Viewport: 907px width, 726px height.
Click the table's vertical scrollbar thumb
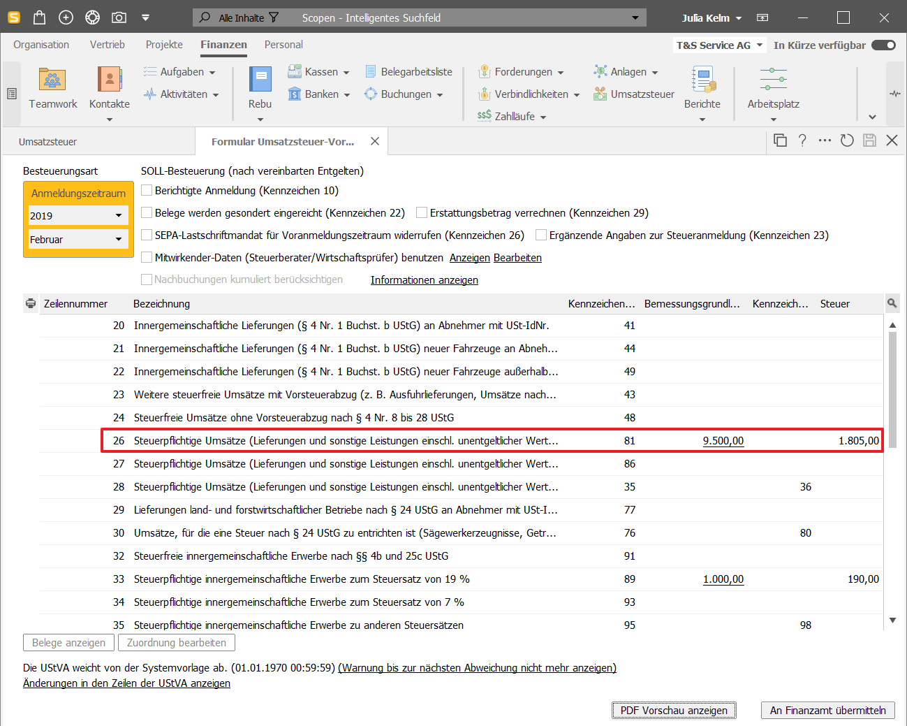tap(892, 389)
